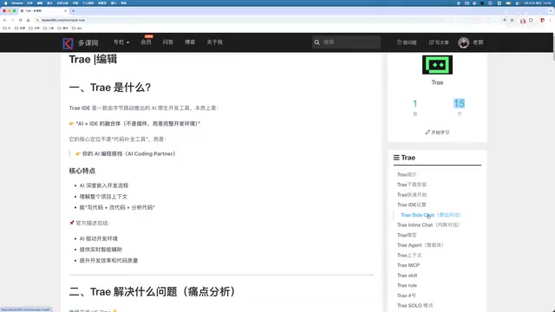This screenshot has height=312, width=555.
Task: Click the green Trae logo thumbnail
Action: (x=437, y=65)
